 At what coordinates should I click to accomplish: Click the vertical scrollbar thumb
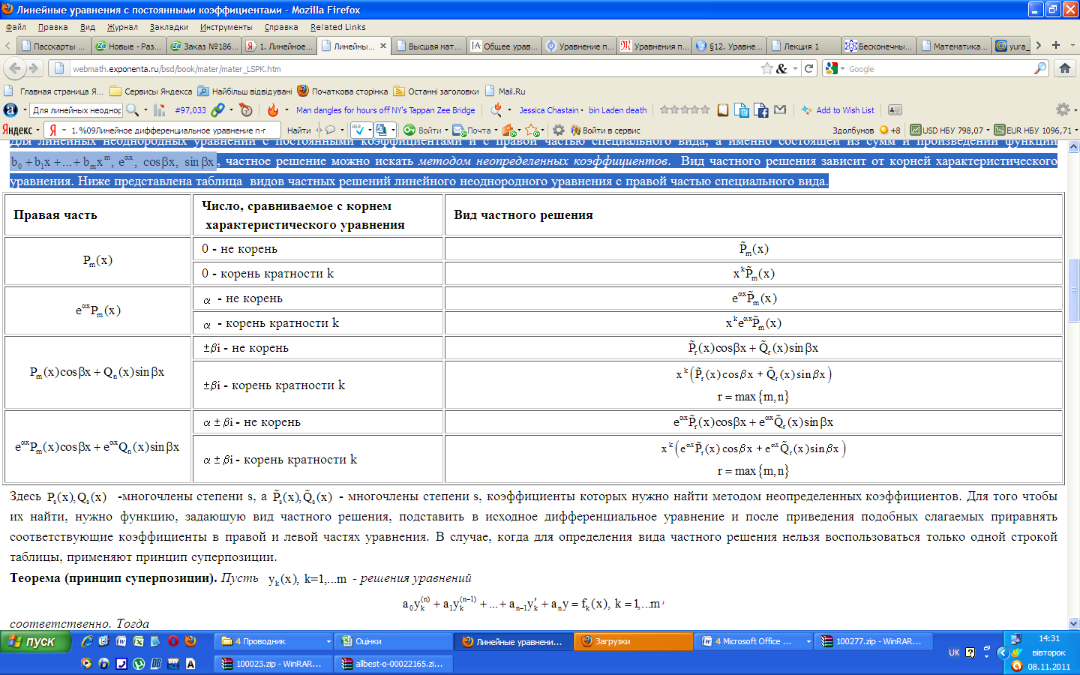(x=1073, y=290)
